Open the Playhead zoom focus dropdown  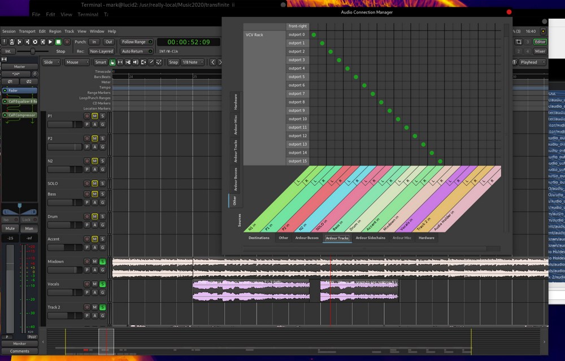pyautogui.click(x=532, y=62)
